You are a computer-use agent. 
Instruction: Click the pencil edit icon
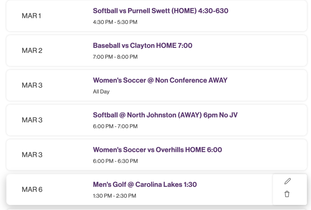point(288,182)
